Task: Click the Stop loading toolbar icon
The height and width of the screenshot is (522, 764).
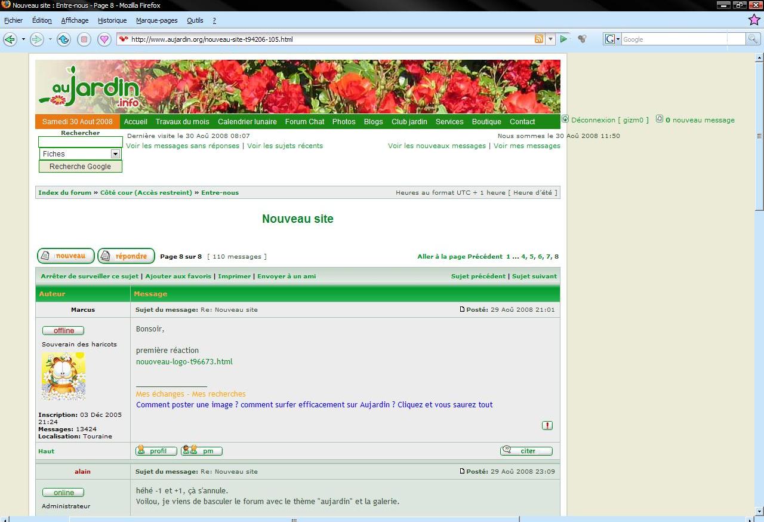Action: (84, 39)
